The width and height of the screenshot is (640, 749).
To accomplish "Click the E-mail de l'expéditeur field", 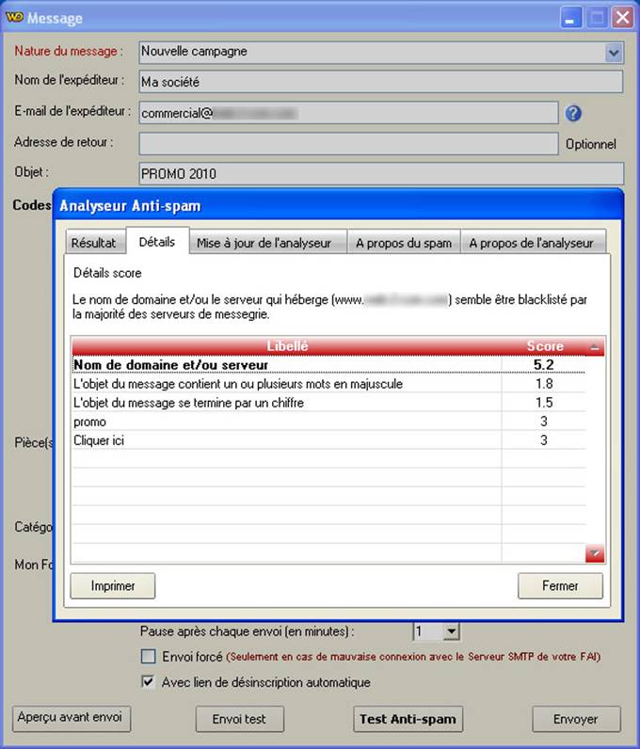I will 348,113.
